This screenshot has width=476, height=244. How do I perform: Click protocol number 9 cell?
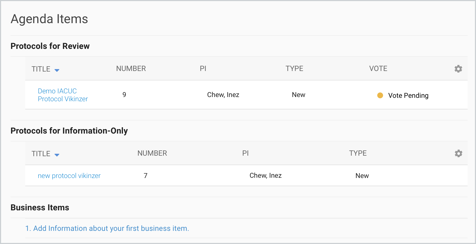[124, 95]
